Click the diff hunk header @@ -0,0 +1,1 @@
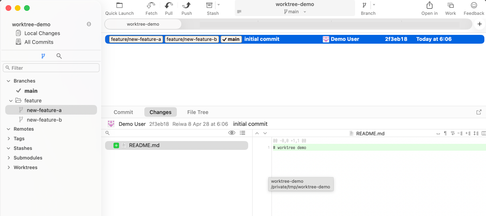Viewport: 486px width, 216px height. tap(290, 141)
